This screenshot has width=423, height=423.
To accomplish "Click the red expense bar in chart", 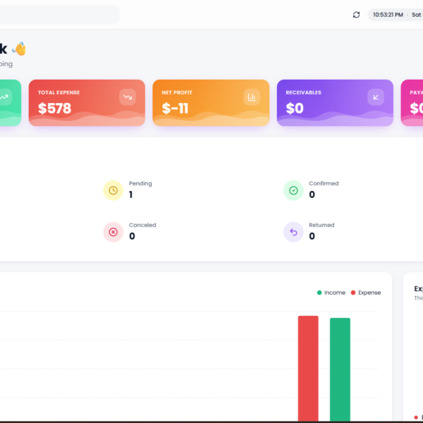I will click(x=308, y=368).
